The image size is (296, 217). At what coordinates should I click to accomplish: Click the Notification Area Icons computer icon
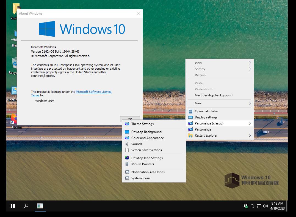(127, 172)
